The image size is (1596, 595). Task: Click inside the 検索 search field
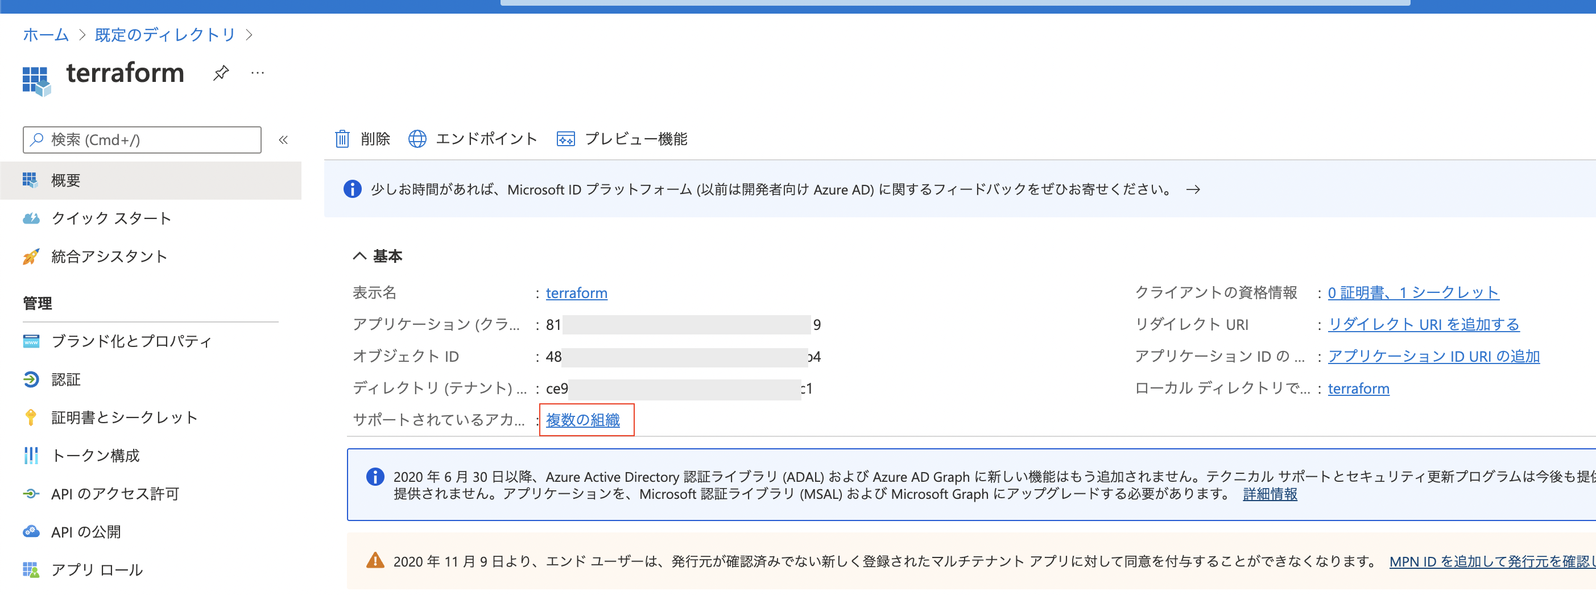(x=141, y=139)
